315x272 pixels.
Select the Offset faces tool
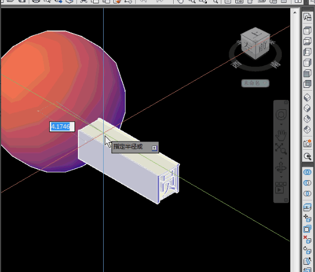(x=307, y=229)
